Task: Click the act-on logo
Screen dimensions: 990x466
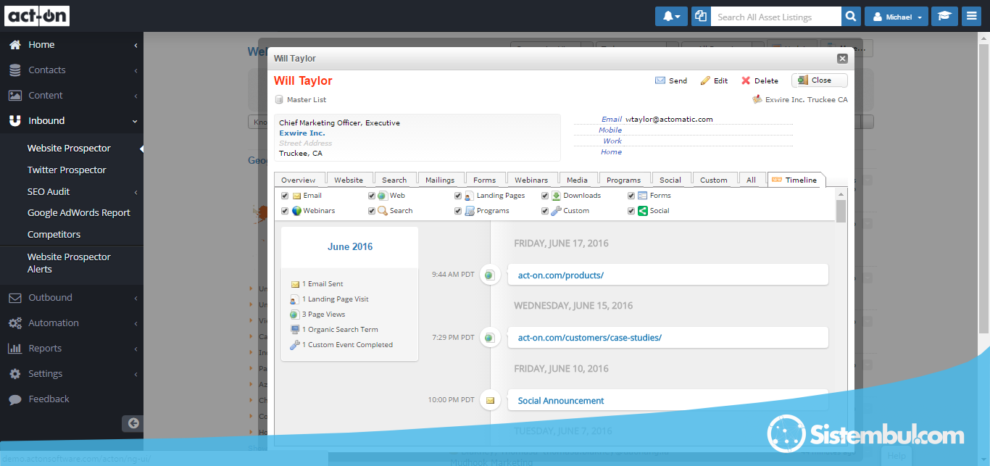Action: click(38, 15)
